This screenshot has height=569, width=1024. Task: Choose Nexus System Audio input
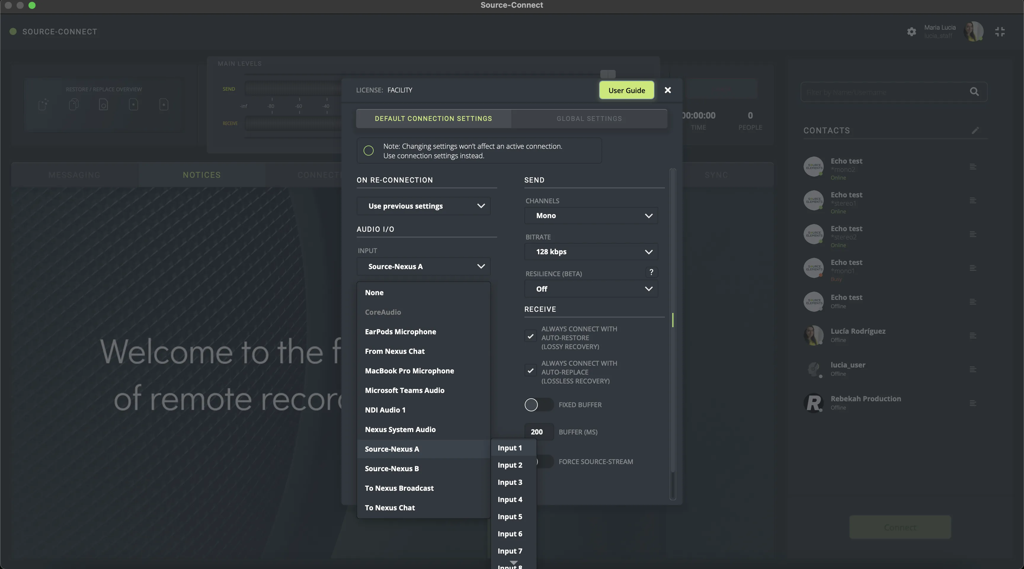pos(424,429)
